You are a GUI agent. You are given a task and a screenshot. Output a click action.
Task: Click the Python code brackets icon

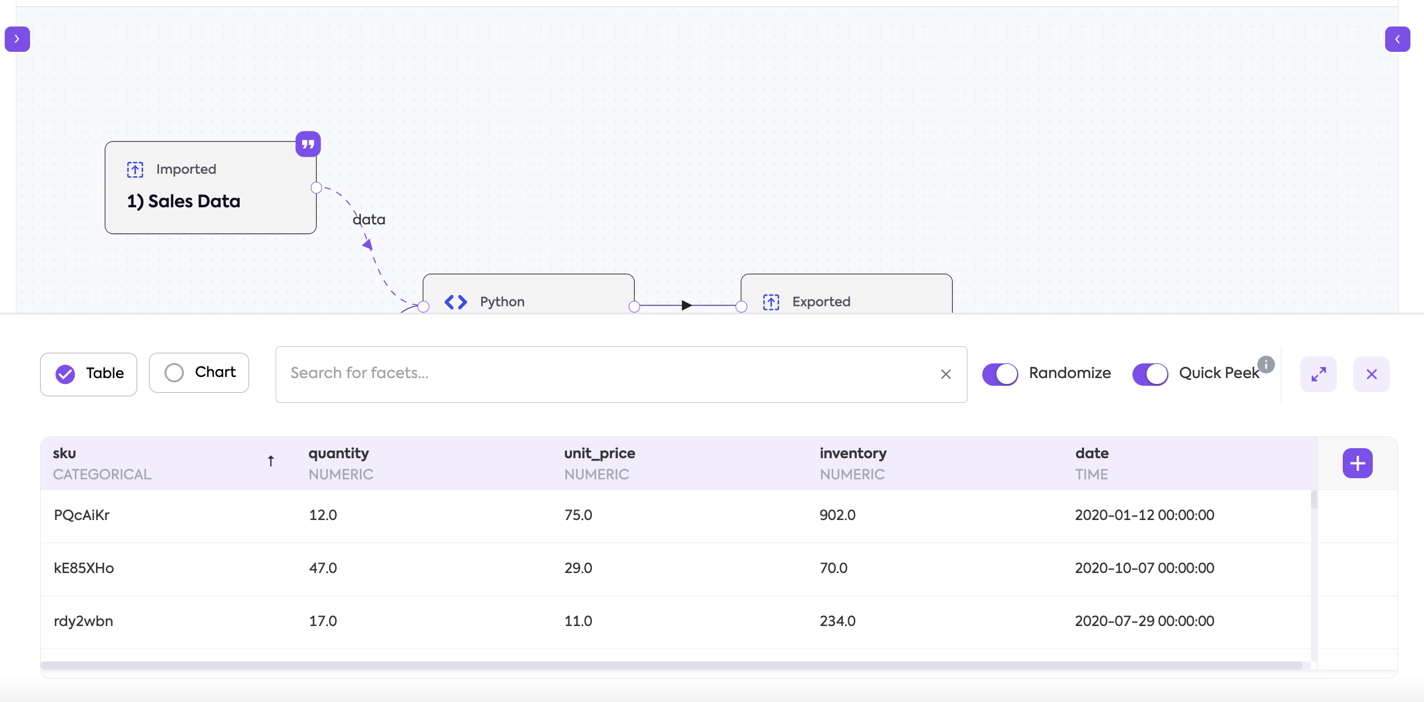[x=456, y=302]
